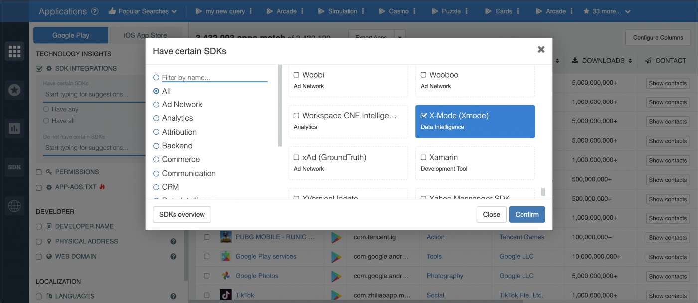Click the help icon next to Applications
The image size is (698, 303).
[x=95, y=11]
